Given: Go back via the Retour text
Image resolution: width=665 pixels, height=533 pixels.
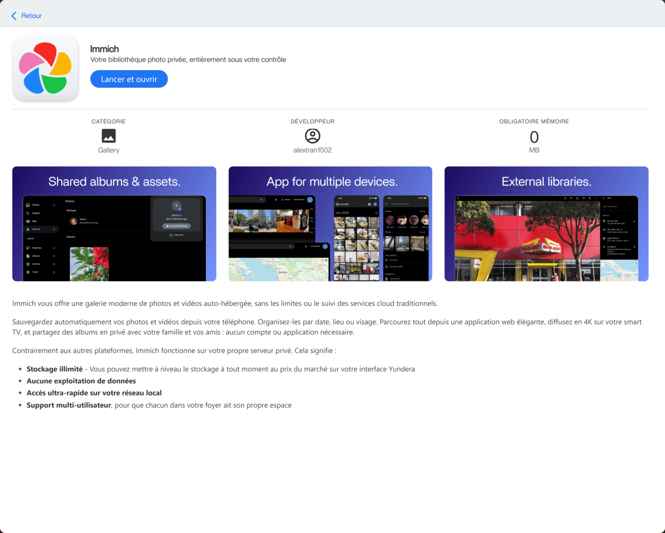Looking at the screenshot, I should point(31,16).
